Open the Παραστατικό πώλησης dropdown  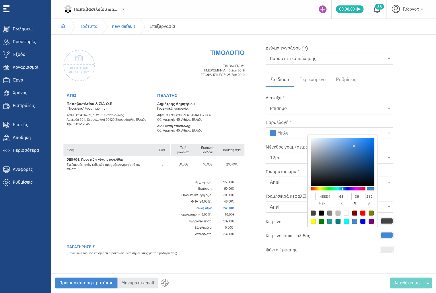(x=329, y=59)
